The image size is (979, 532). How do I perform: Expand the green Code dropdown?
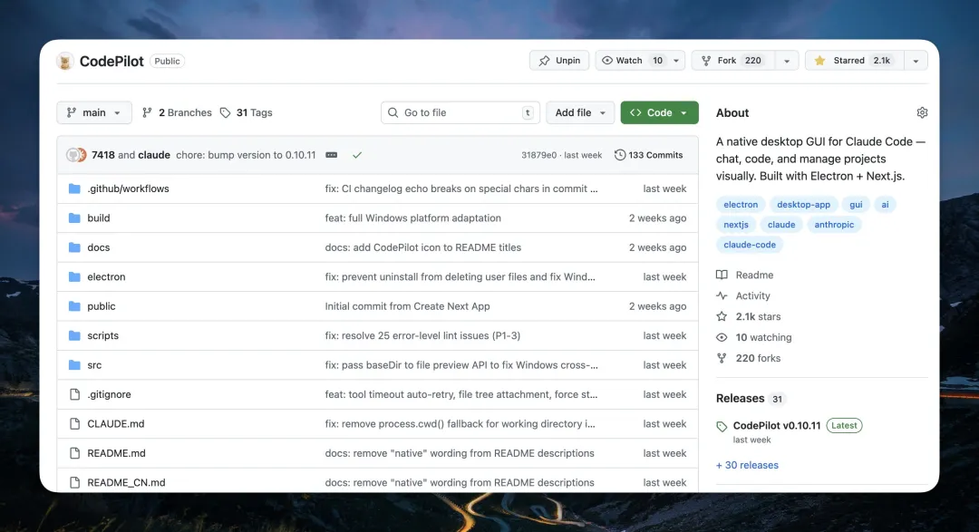[x=659, y=112]
